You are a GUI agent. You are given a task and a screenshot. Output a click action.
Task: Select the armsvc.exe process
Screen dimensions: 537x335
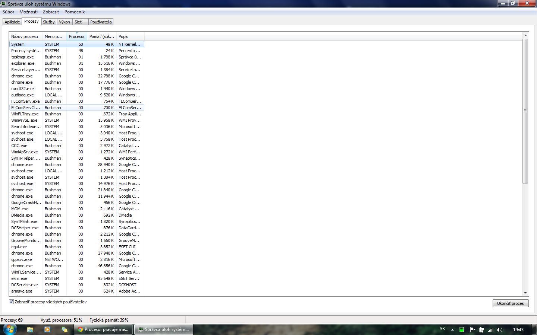pyautogui.click(x=76, y=291)
